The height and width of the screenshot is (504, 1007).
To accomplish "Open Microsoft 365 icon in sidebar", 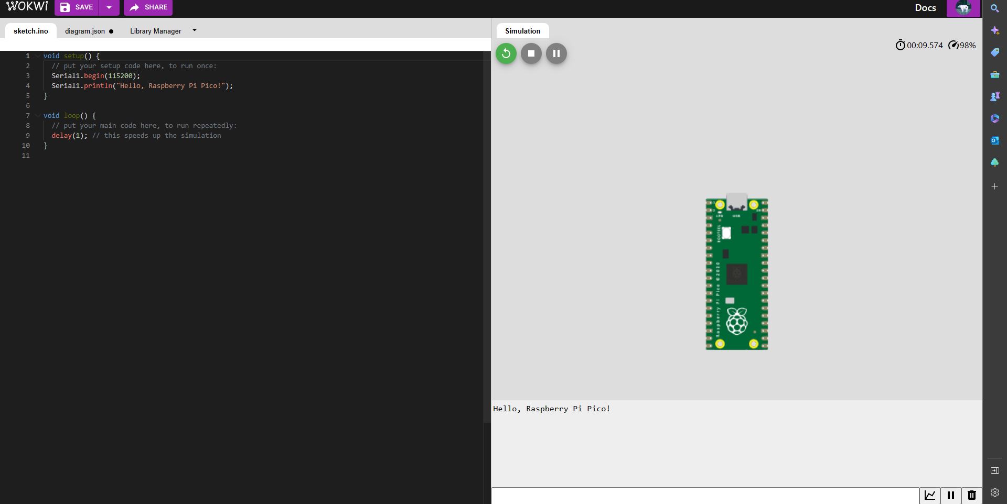I will pos(994,118).
